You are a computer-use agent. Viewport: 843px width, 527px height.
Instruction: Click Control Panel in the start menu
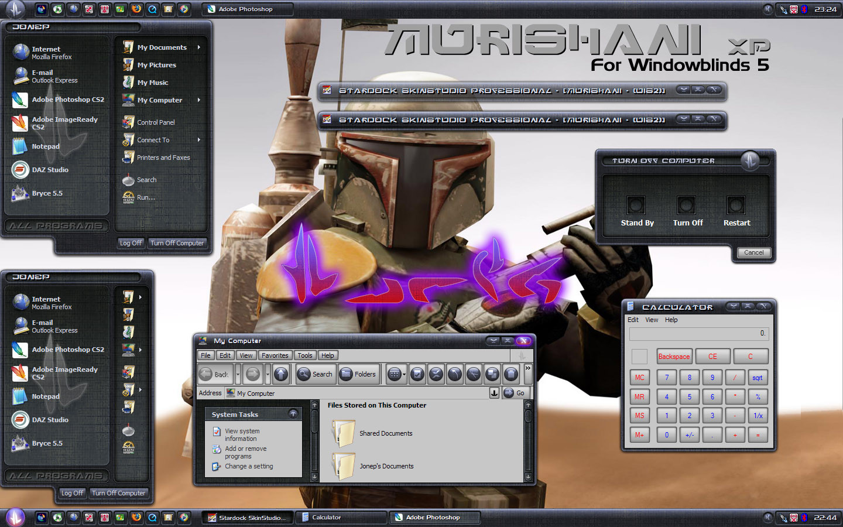(x=156, y=122)
